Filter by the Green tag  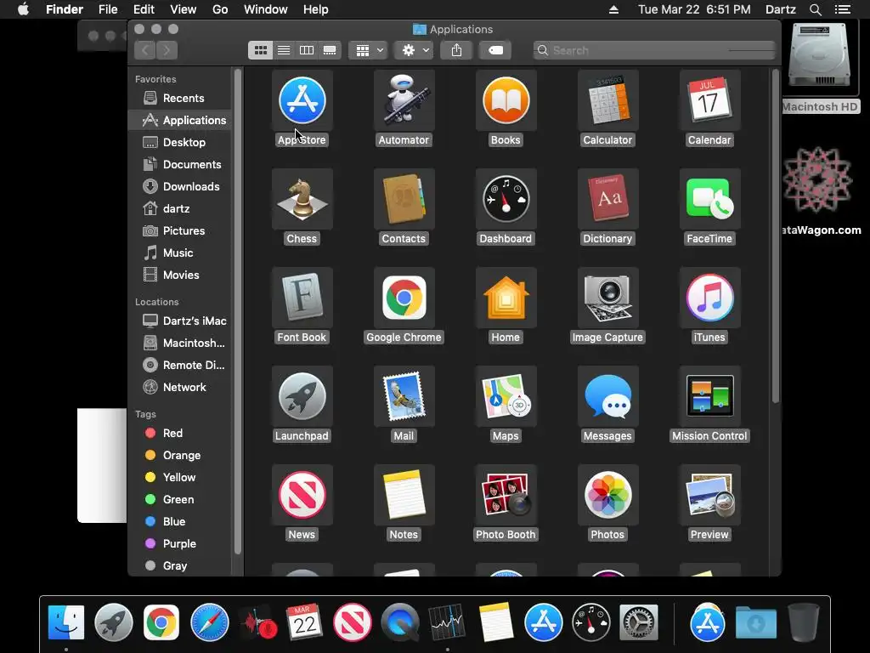(x=180, y=500)
